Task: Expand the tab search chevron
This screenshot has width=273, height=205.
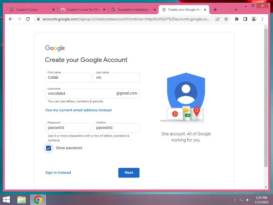Action: [236, 10]
